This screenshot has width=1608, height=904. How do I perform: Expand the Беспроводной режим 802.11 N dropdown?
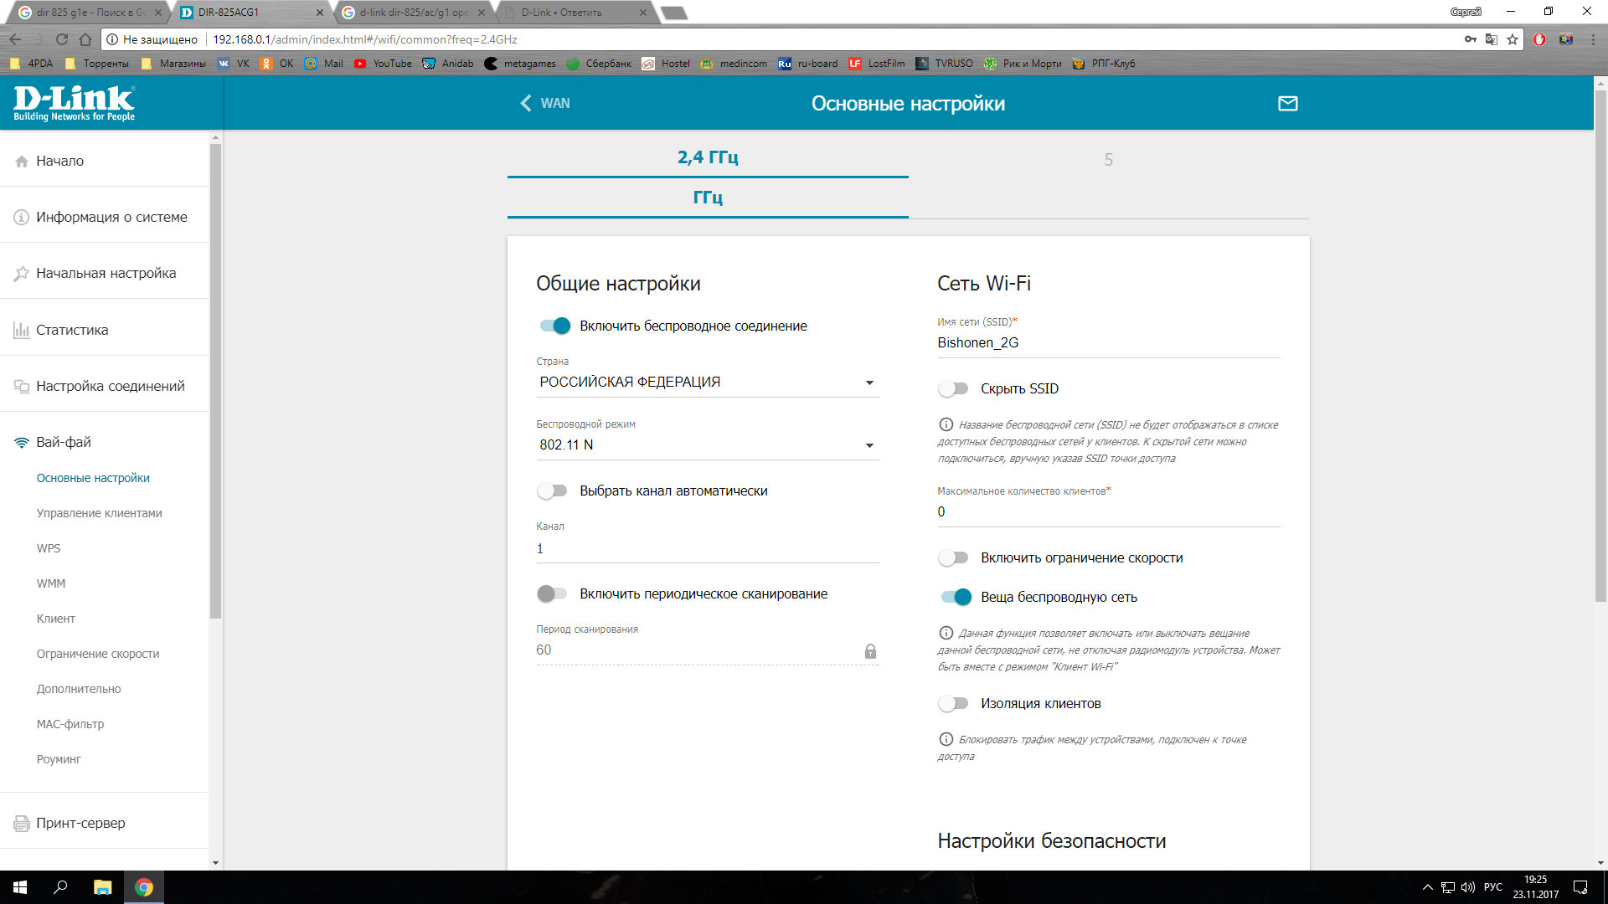[x=707, y=445]
